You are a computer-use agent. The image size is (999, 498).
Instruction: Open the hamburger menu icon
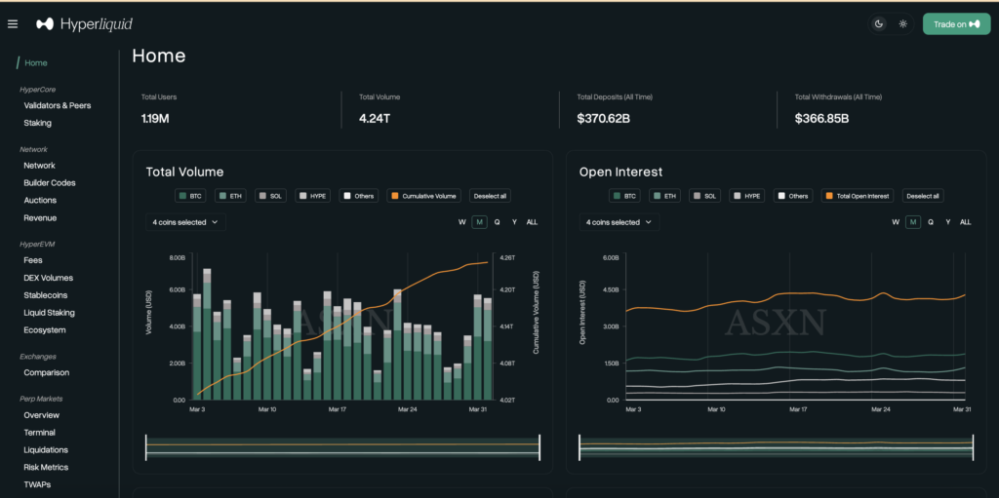pos(13,24)
